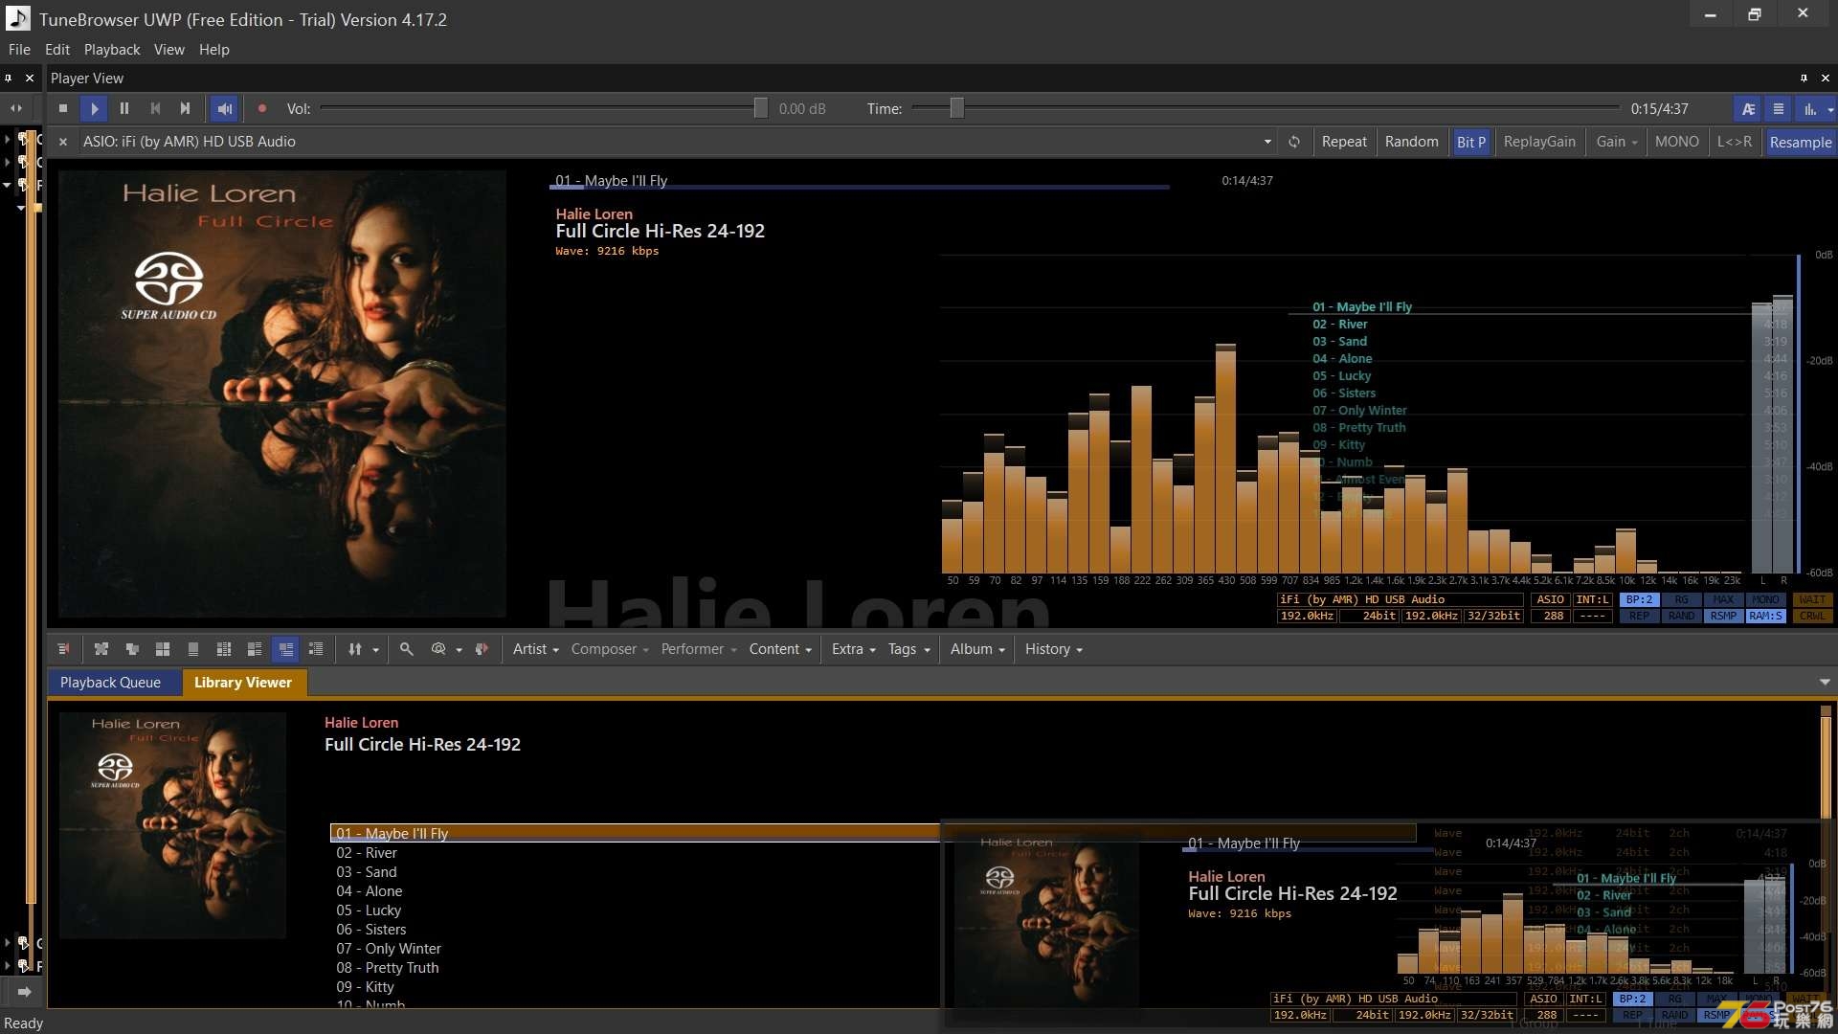Toggle the spectrum analyzer icon
The image size is (1838, 1034).
pos(1810,109)
